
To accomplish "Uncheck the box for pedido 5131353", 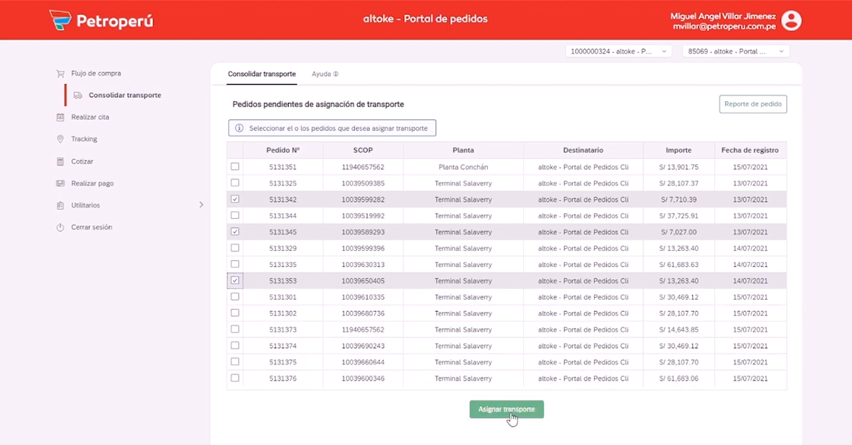I will coord(235,281).
